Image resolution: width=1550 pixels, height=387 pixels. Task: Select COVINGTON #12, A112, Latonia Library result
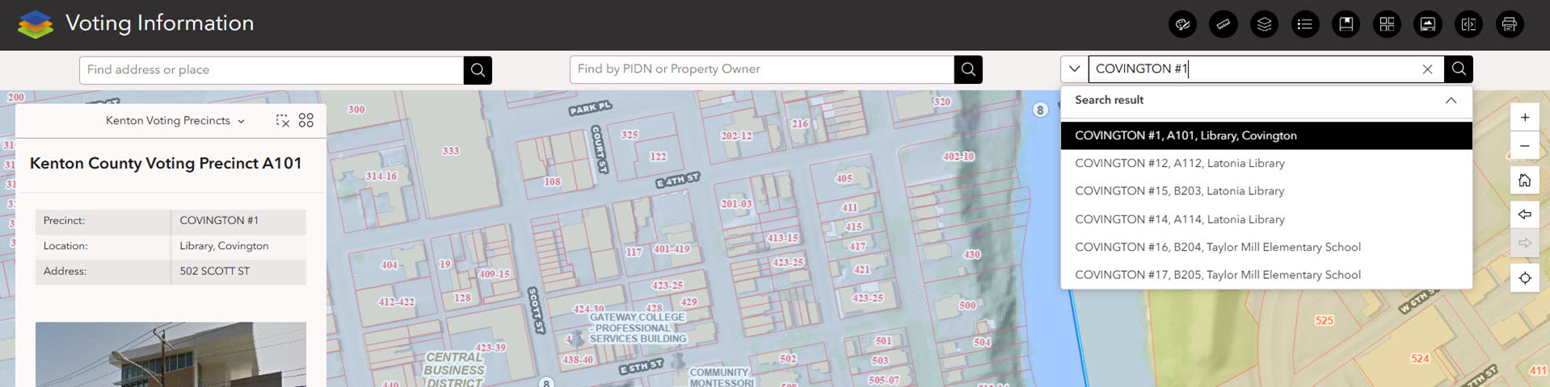[x=1179, y=164]
